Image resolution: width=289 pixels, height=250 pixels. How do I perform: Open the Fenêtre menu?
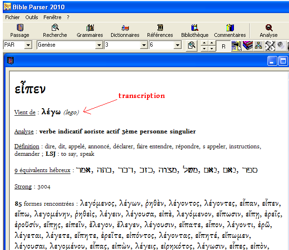point(52,17)
